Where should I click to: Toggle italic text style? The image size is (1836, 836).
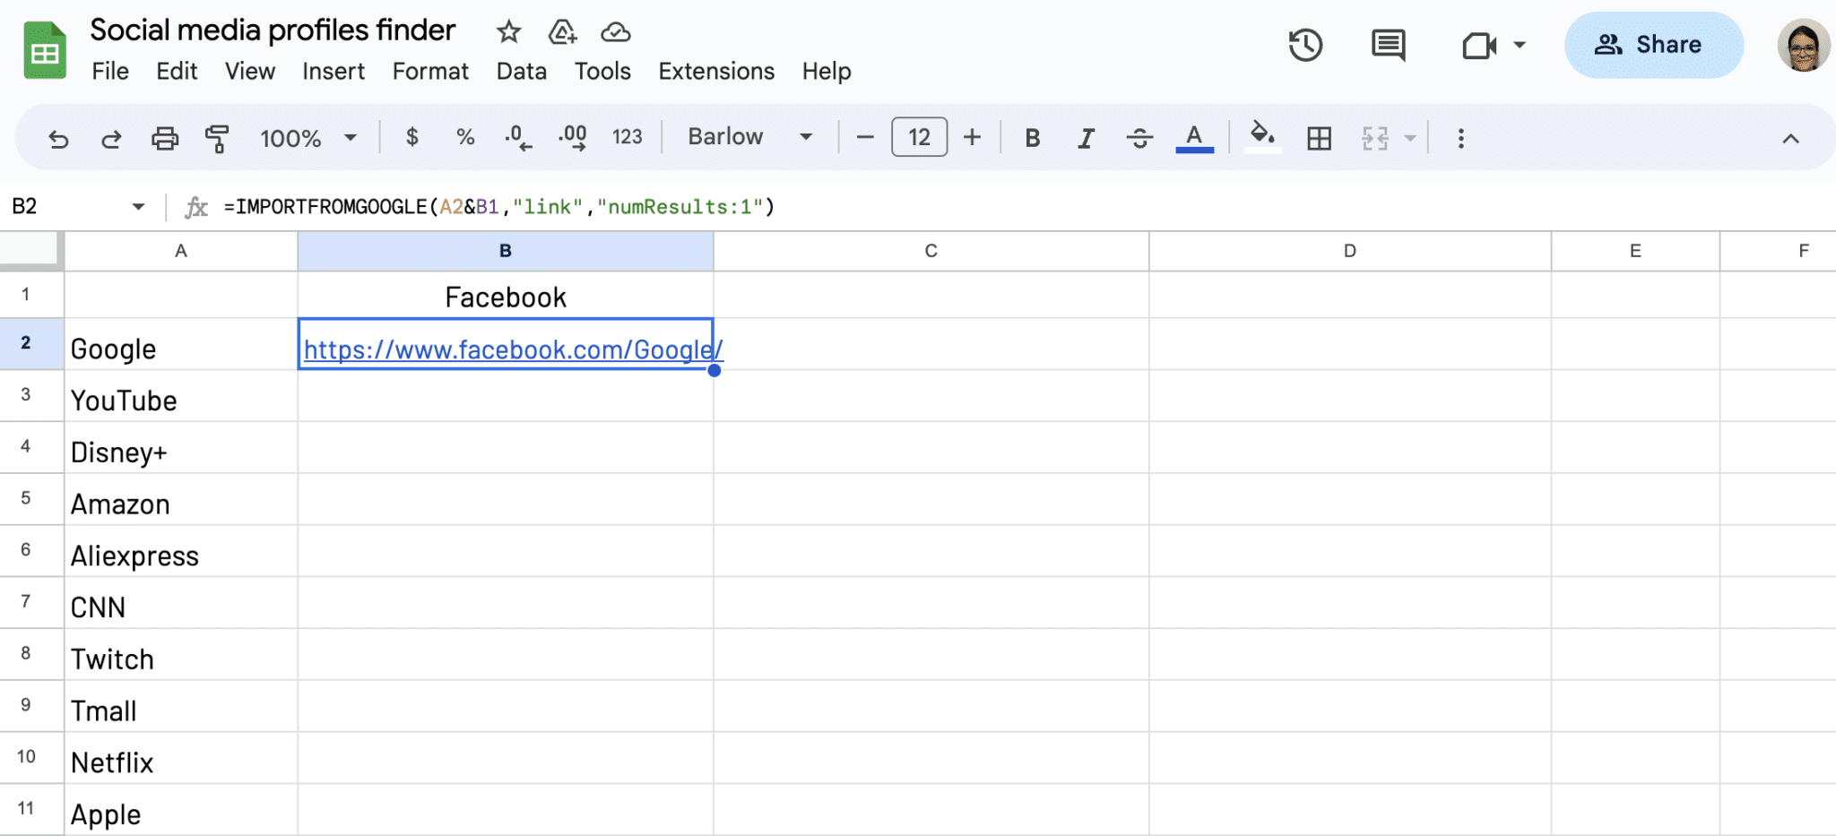1086,138
